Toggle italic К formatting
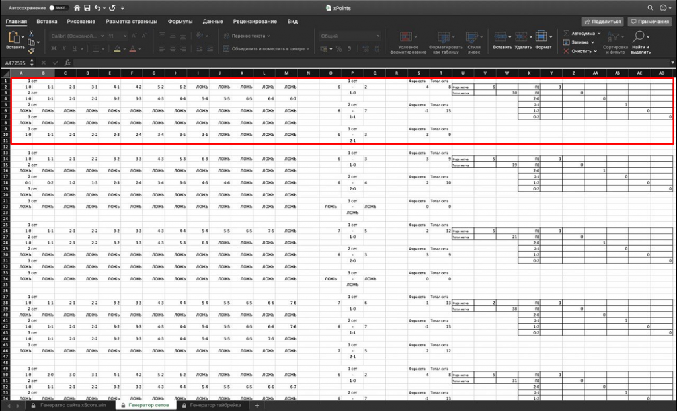This screenshot has width=677, height=411. point(64,48)
